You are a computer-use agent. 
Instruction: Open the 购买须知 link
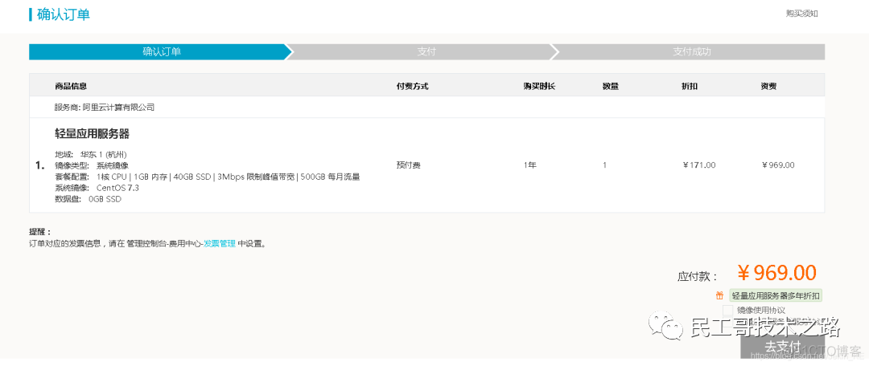tap(801, 14)
